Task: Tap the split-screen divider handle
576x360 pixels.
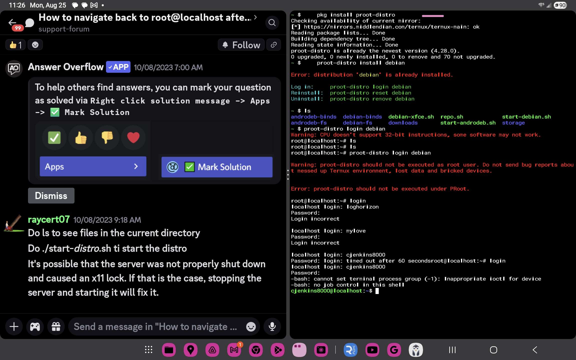Action: (288, 174)
